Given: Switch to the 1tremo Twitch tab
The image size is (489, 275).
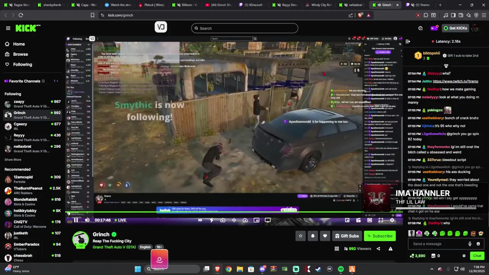Looking at the screenshot, I should click(x=418, y=5).
